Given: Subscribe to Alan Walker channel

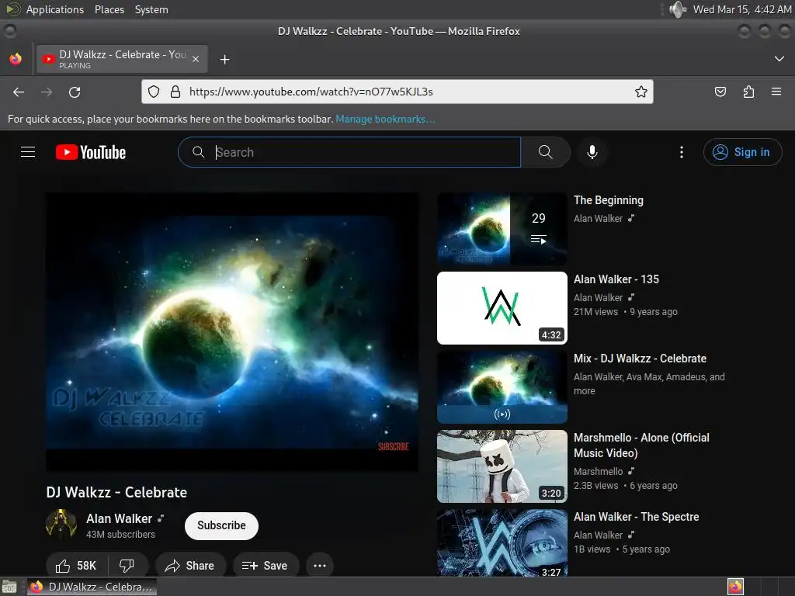Looking at the screenshot, I should click(221, 525).
